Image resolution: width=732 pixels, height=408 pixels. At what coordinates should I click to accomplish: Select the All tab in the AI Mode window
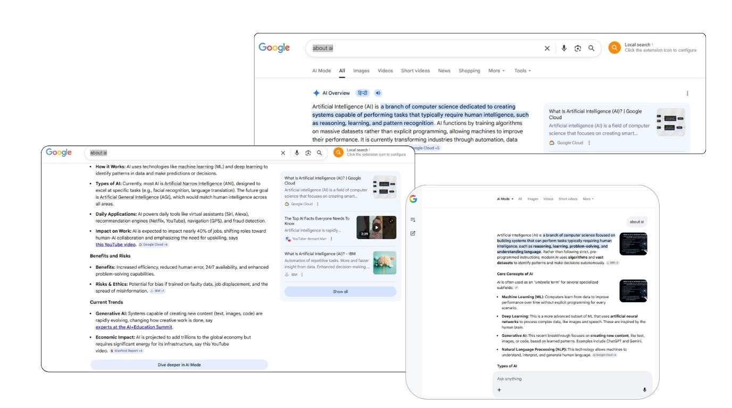(x=520, y=199)
